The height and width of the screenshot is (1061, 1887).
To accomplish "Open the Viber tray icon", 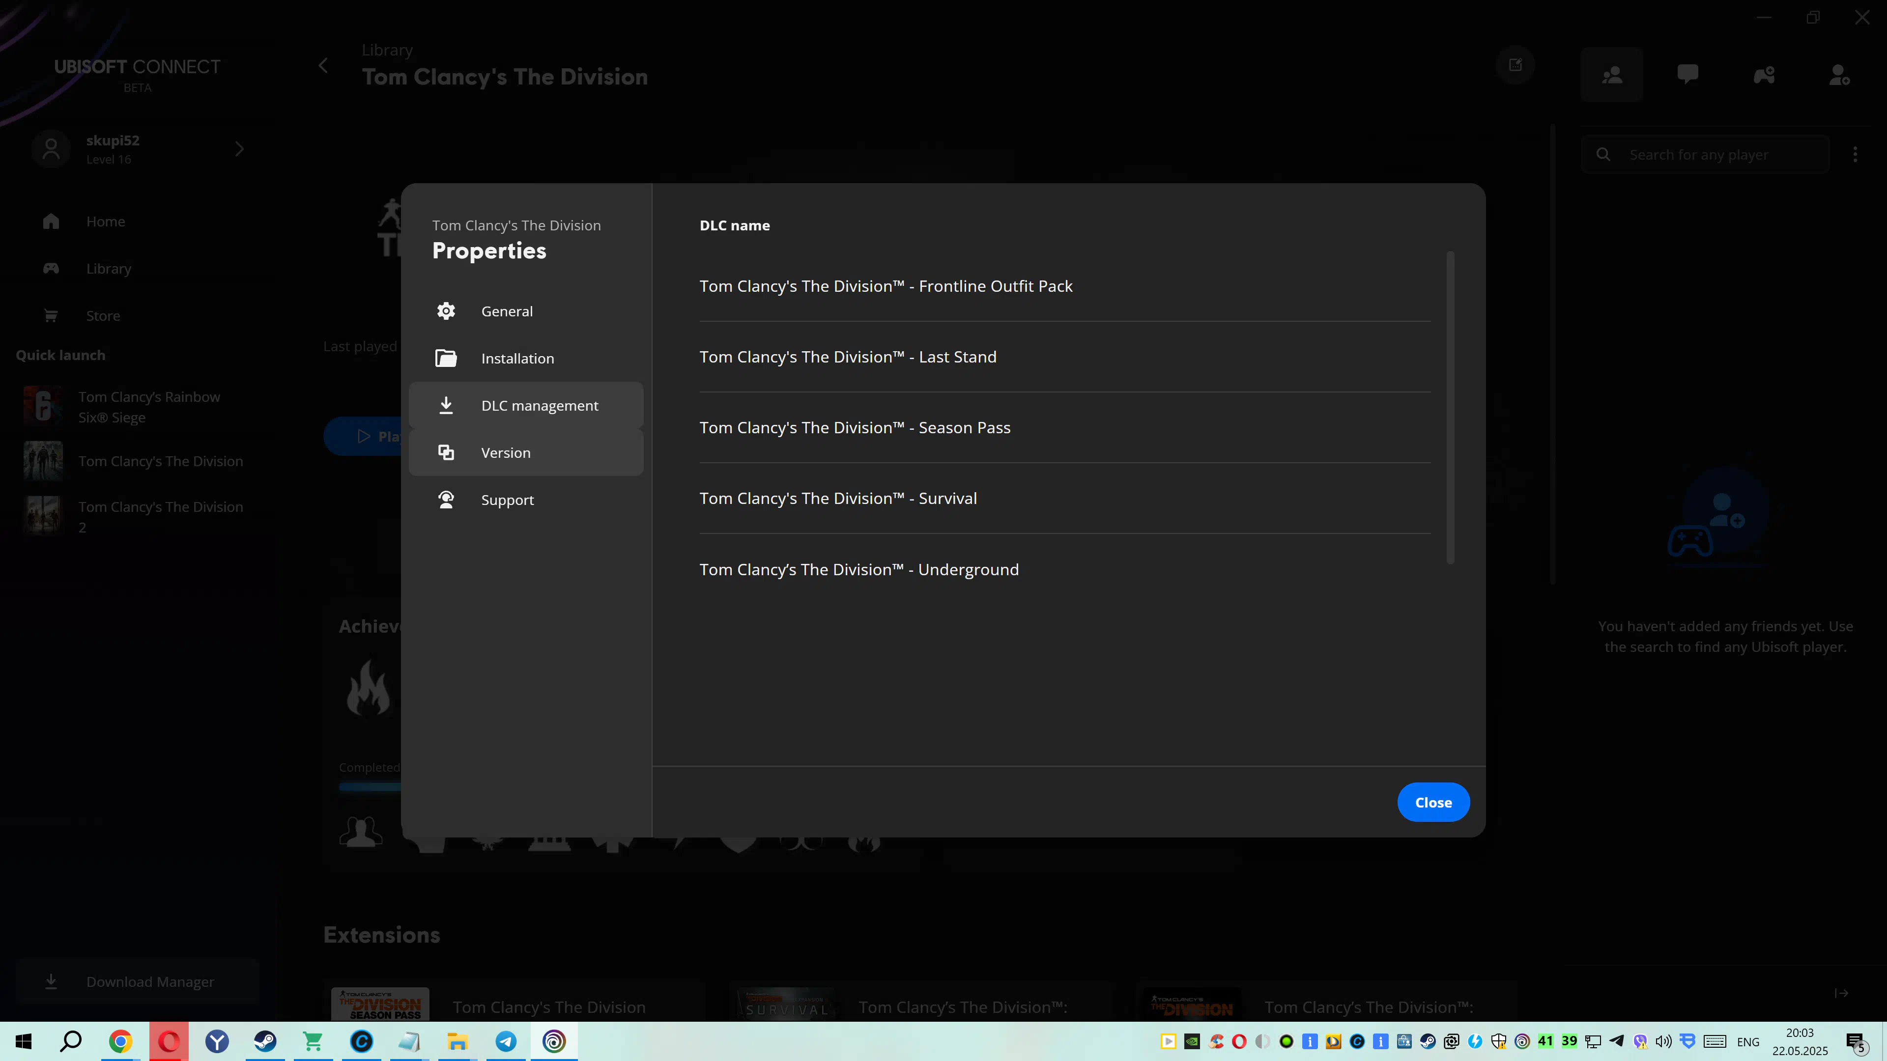I will [x=1641, y=1041].
